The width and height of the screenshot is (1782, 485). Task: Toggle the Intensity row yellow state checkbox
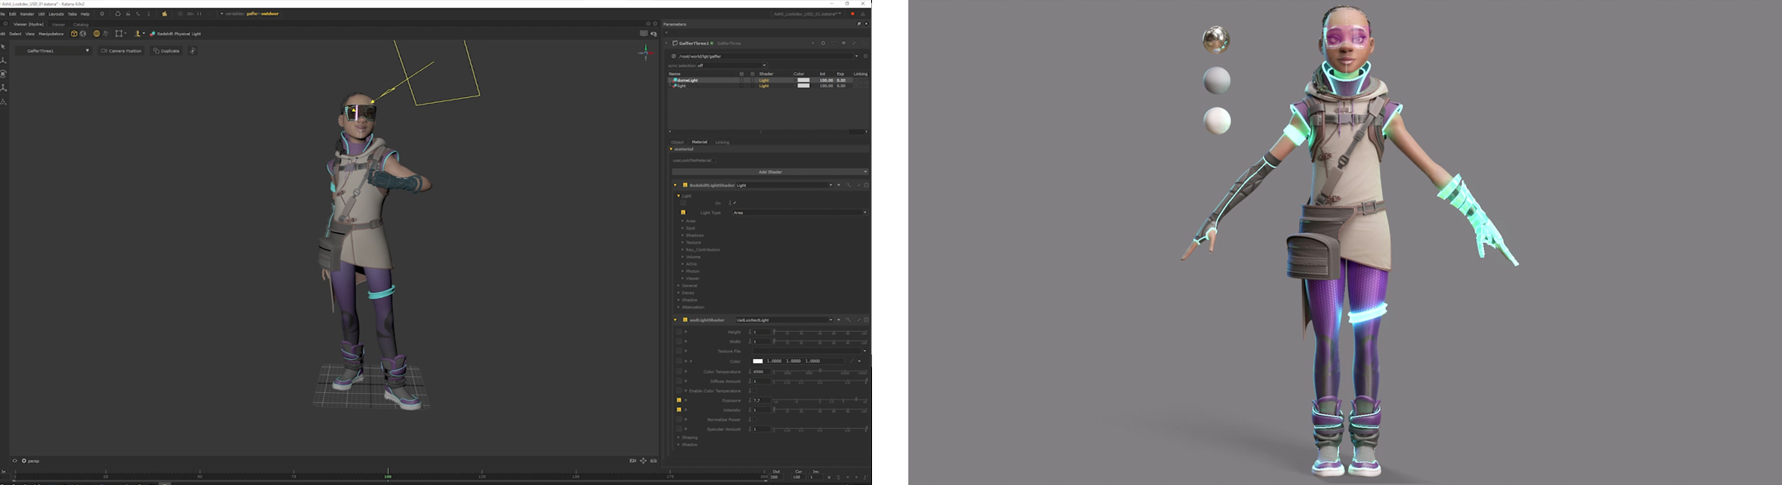679,409
